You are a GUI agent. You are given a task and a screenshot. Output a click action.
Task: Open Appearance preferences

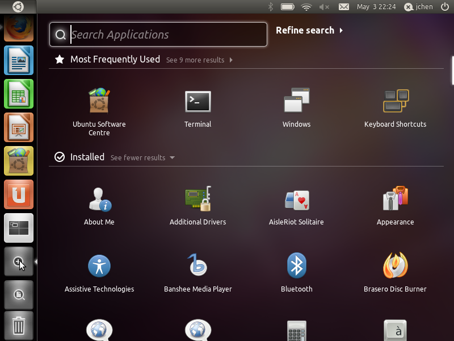395,199
